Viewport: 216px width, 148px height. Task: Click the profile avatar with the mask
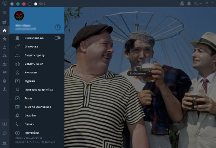19,16
